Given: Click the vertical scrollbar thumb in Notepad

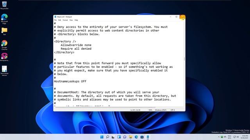Looking at the screenshot, I should pos(184,59).
